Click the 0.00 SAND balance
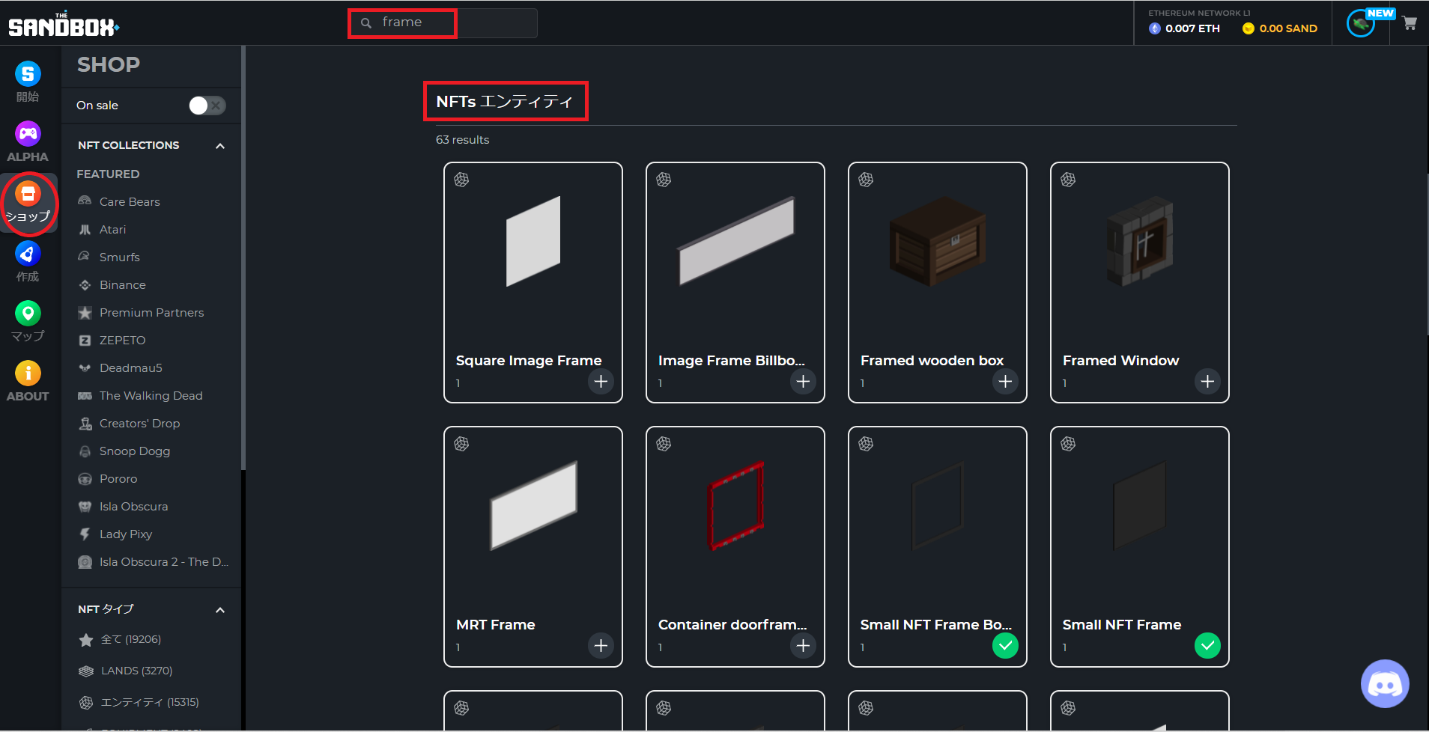Screen dimensions: 1429x732 [x=1288, y=28]
